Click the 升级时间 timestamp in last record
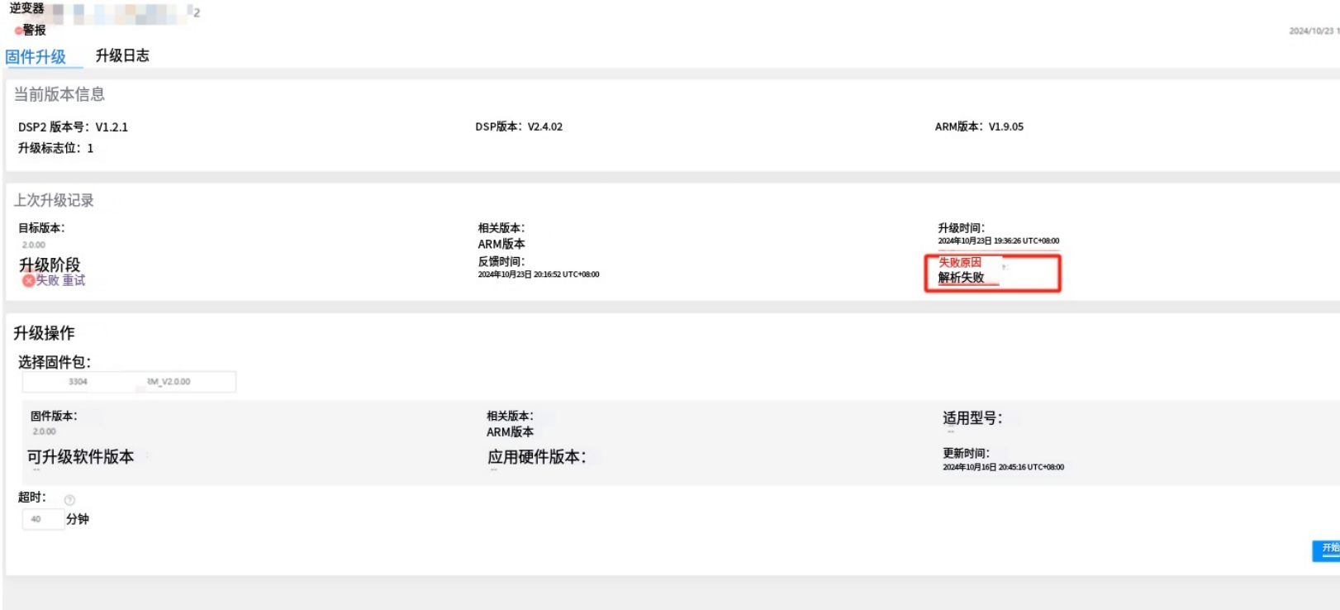1340x610 pixels. (998, 241)
